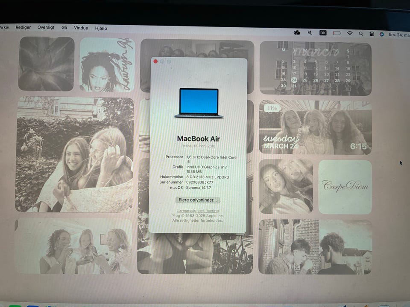The width and height of the screenshot is (410, 307).
Task: Click the Retina, 13-inch, 2018 subtitle
Action: (198, 146)
